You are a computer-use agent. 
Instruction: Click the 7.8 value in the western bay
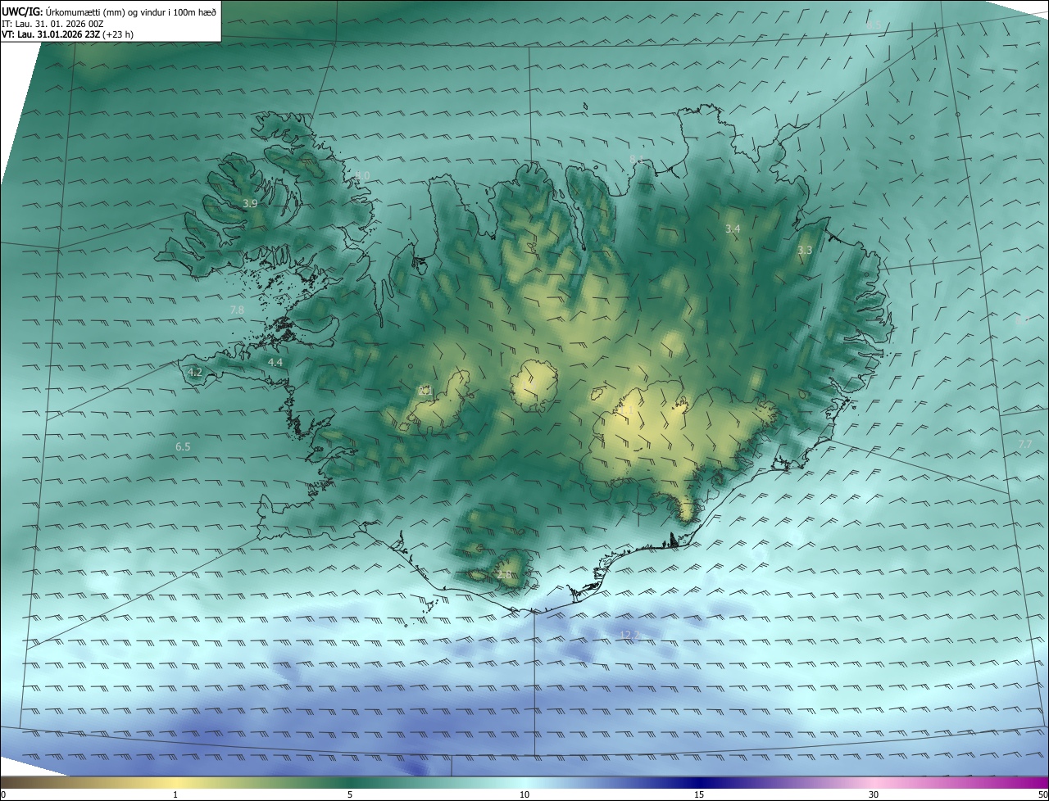[237, 310]
